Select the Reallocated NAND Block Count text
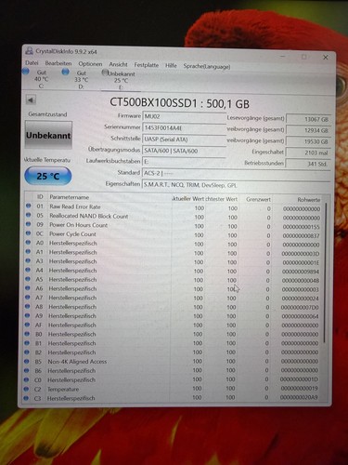This screenshot has width=348, height=465. click(x=89, y=216)
